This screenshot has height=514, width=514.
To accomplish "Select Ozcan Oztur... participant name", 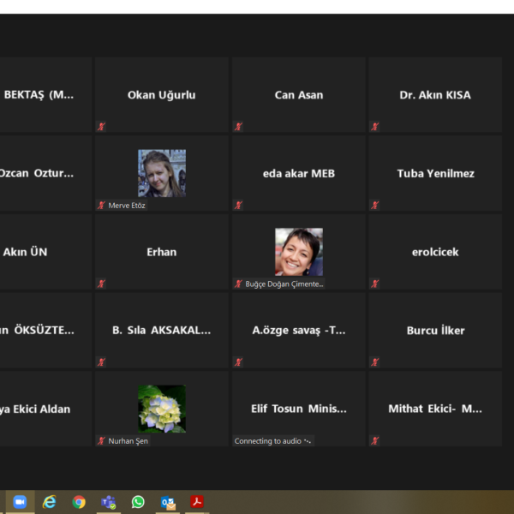I will coord(36,173).
